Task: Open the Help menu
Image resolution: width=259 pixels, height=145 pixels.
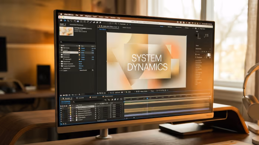Action: tap(119, 18)
